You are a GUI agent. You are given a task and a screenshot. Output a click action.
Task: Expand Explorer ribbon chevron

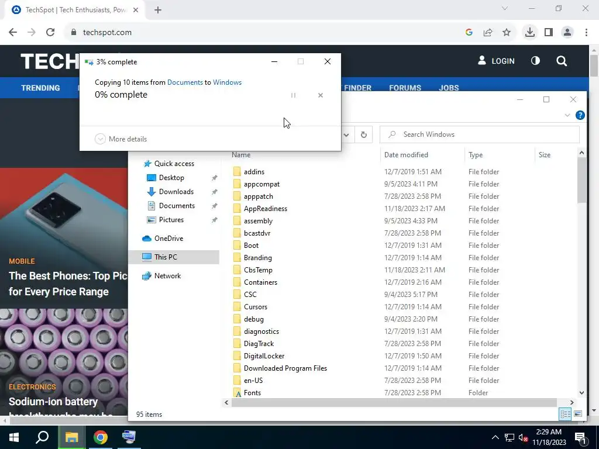pos(567,115)
